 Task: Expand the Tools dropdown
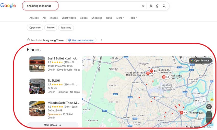pyautogui.click(x=133, y=18)
